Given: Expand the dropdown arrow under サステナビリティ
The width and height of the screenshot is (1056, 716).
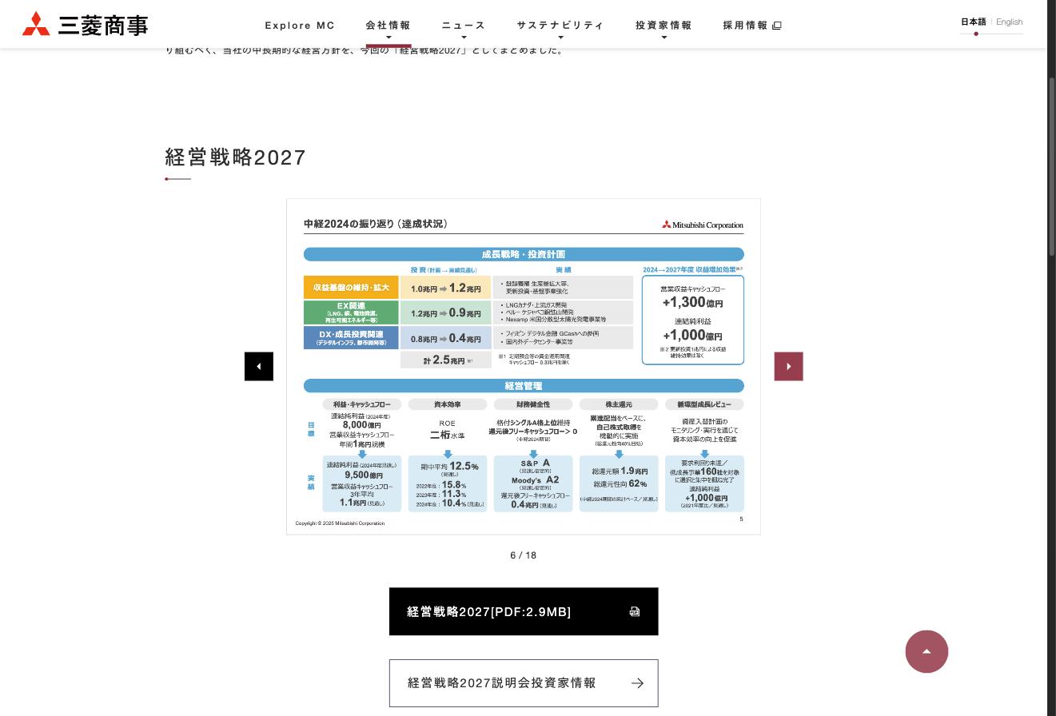Looking at the screenshot, I should [560, 38].
